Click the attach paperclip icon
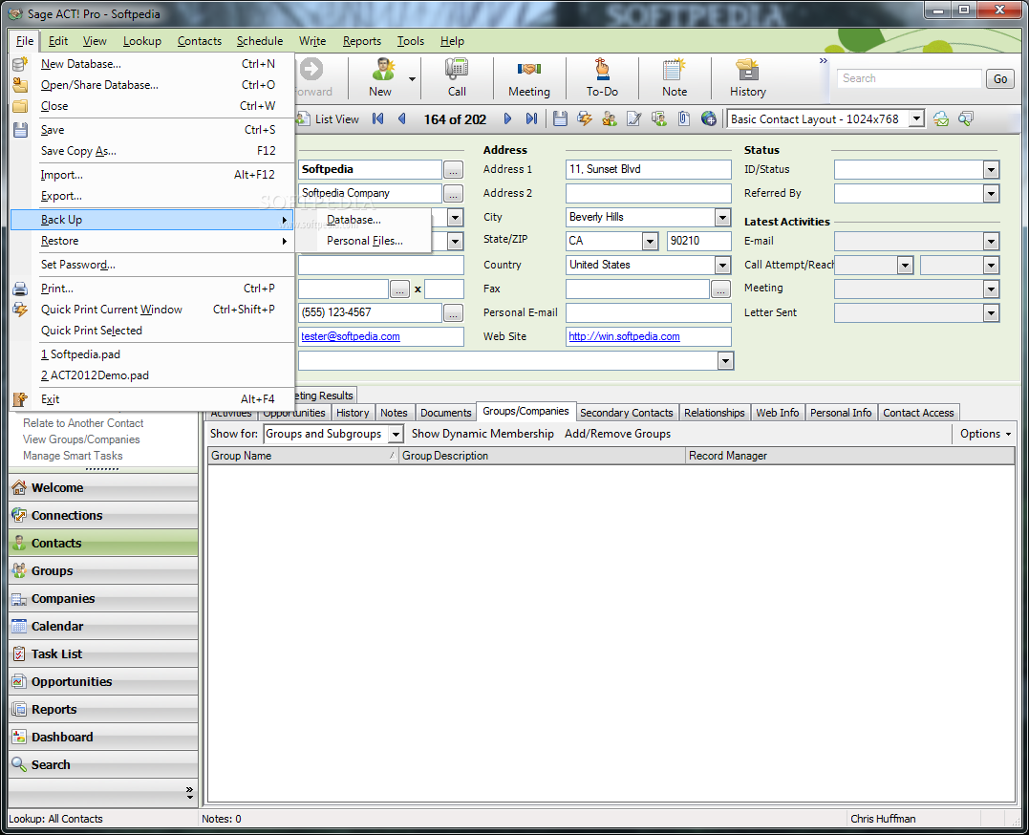This screenshot has height=835, width=1029. (x=684, y=118)
